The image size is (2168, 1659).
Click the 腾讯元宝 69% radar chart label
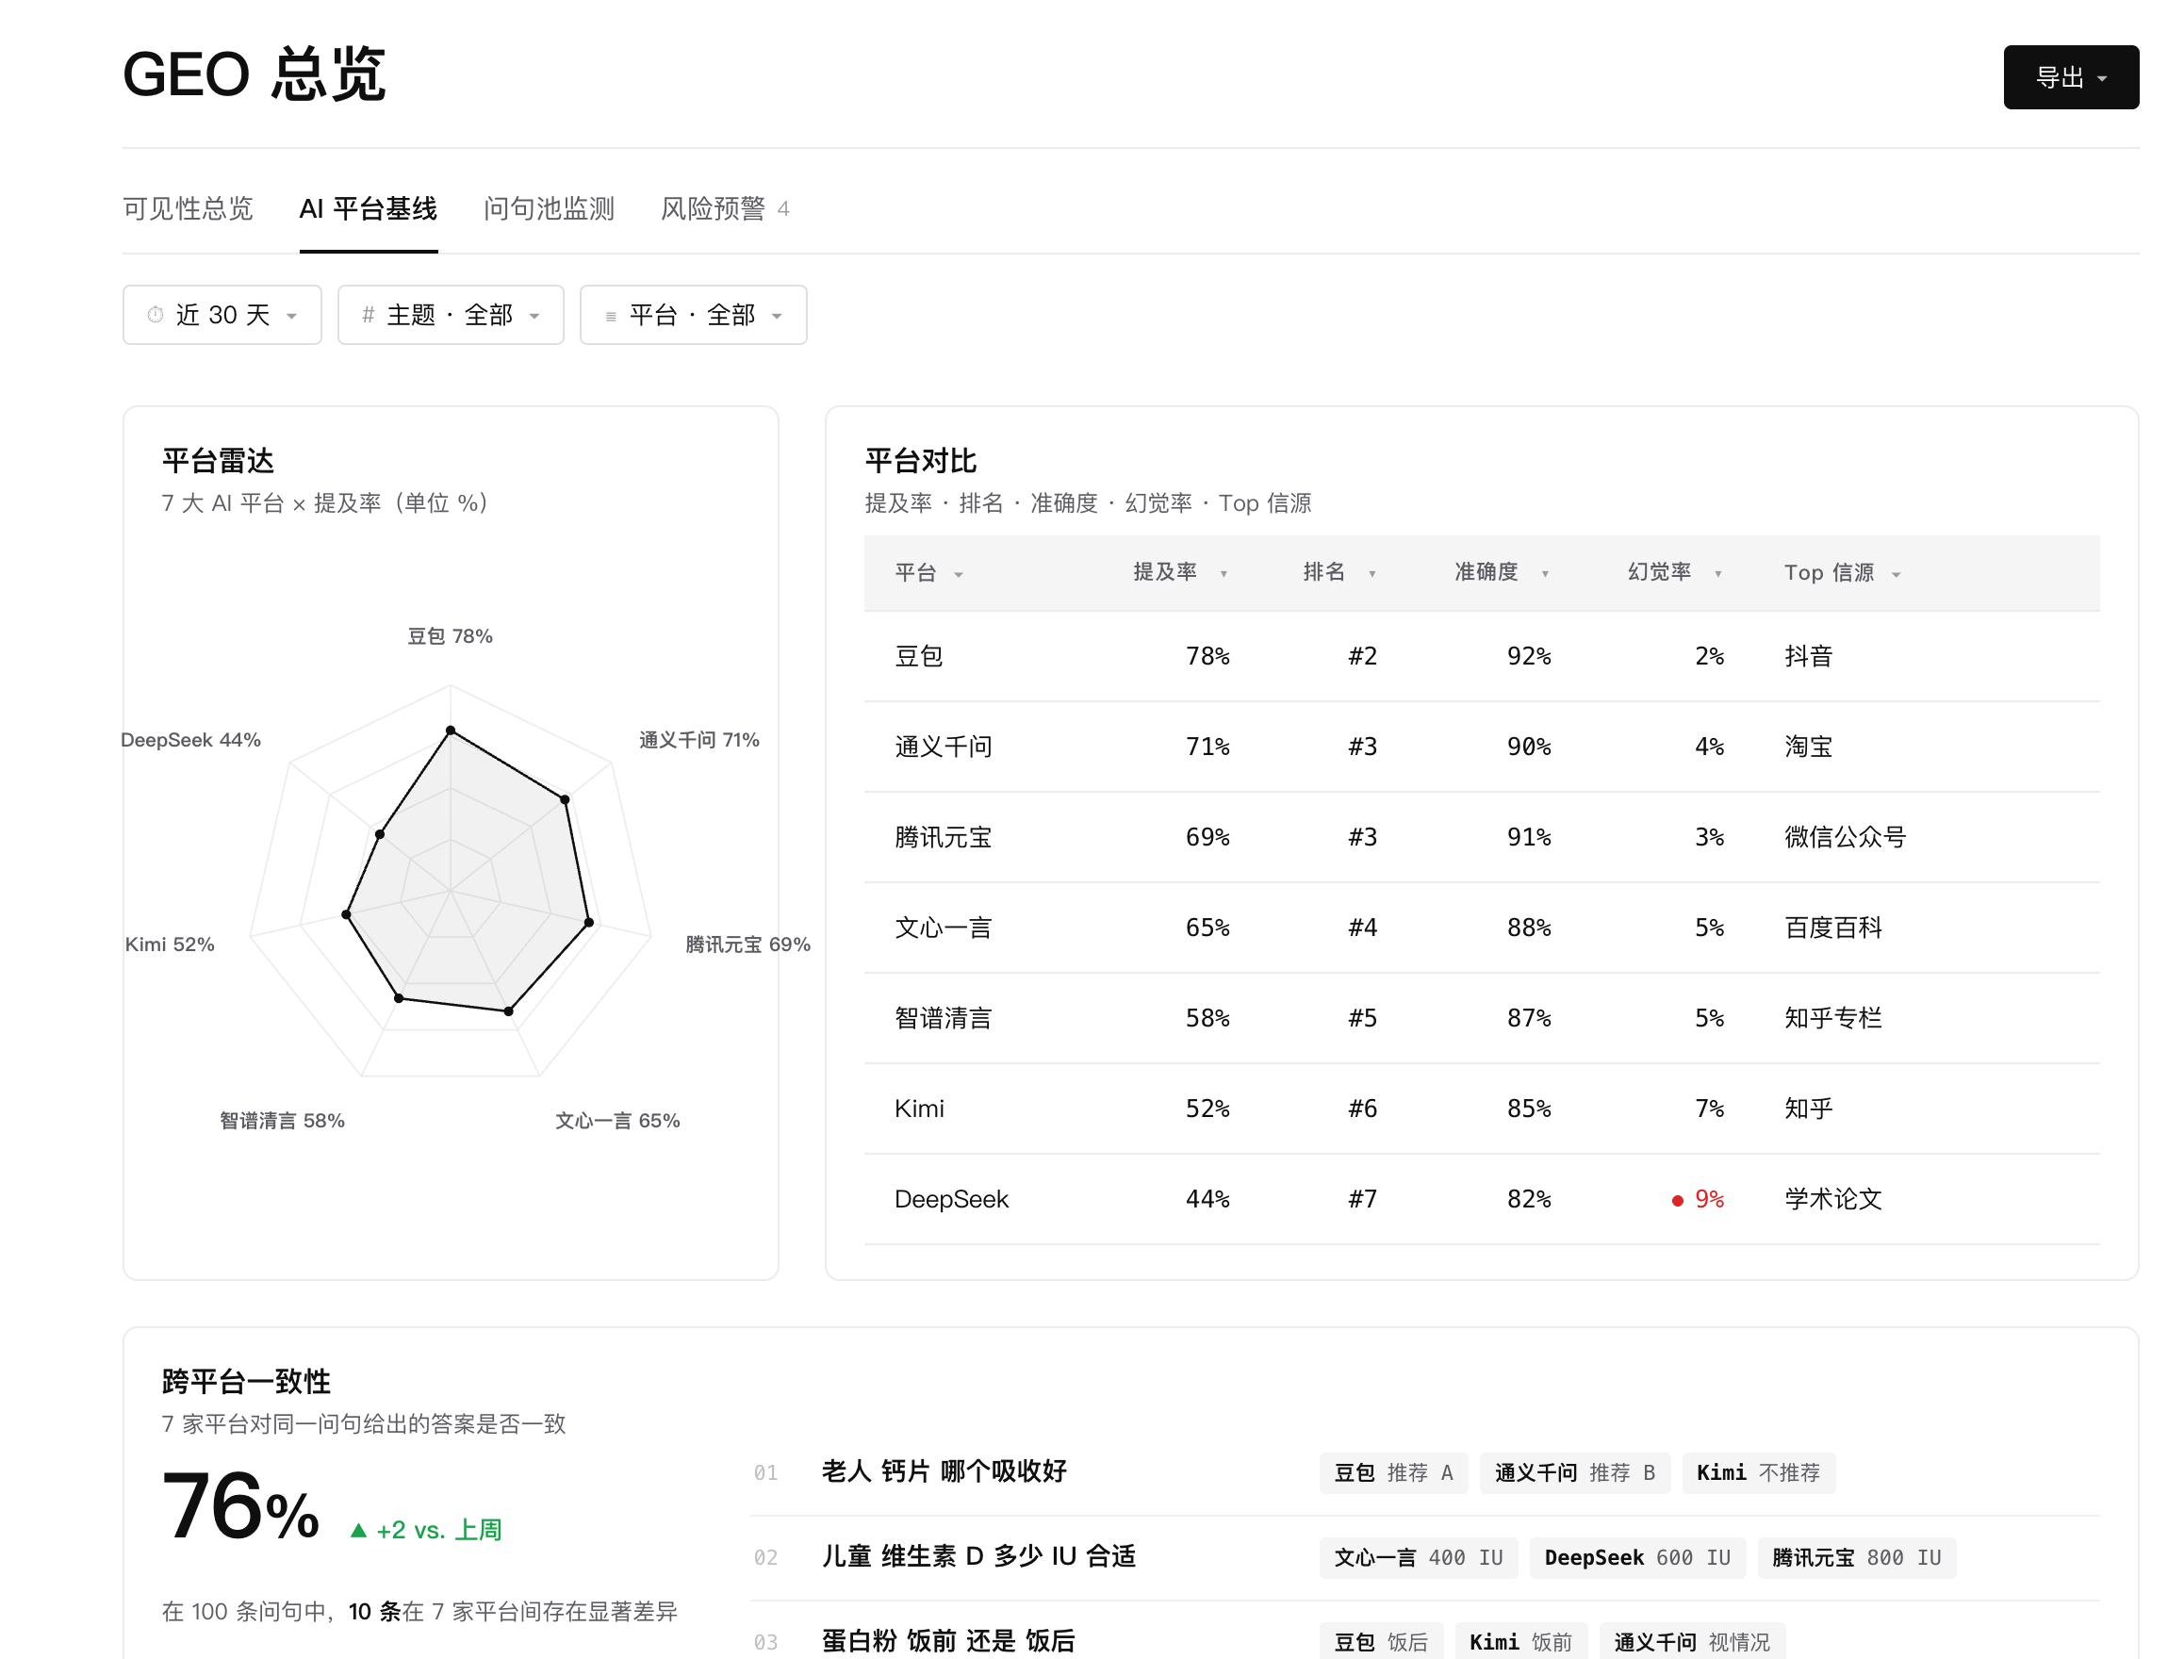[x=747, y=944]
